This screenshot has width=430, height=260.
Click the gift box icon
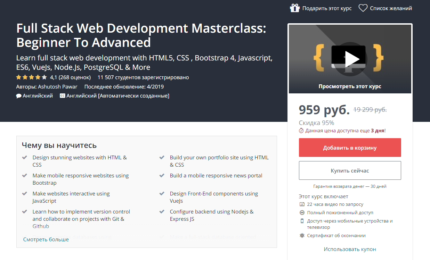point(294,8)
